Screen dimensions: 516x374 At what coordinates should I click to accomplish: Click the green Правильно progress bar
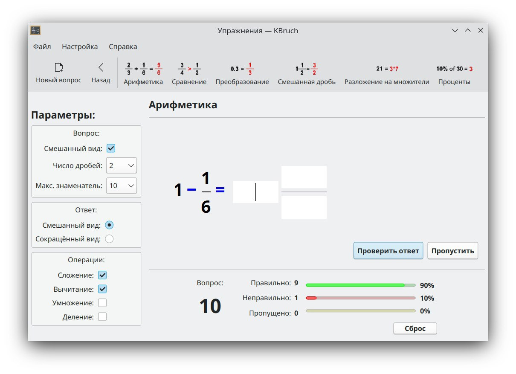(360, 285)
